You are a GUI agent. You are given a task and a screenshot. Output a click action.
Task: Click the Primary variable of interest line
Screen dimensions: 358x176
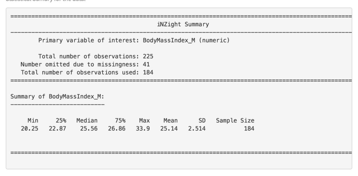pyautogui.click(x=134, y=41)
